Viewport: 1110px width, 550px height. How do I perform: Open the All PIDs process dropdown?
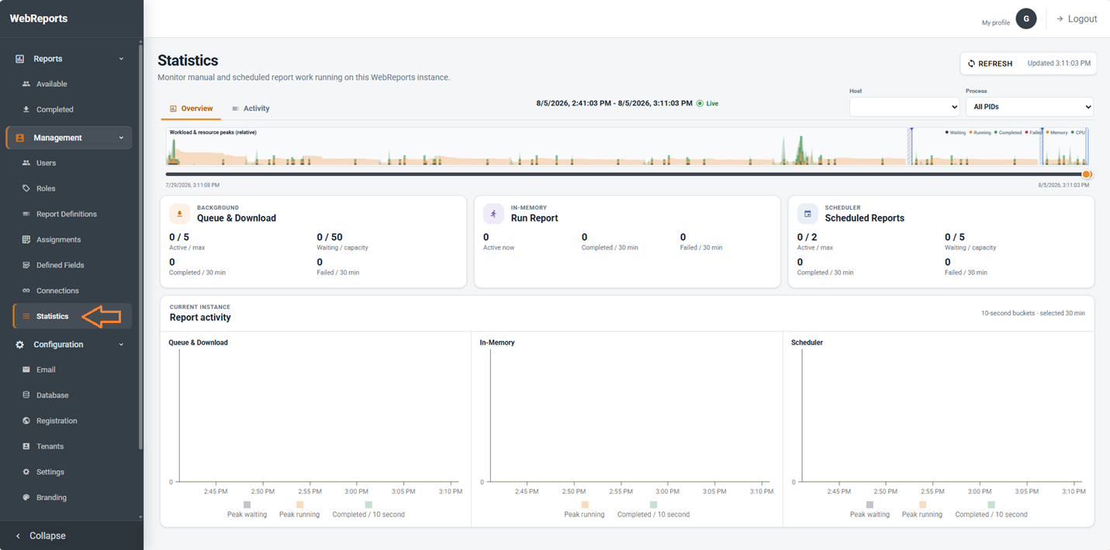click(x=1029, y=107)
